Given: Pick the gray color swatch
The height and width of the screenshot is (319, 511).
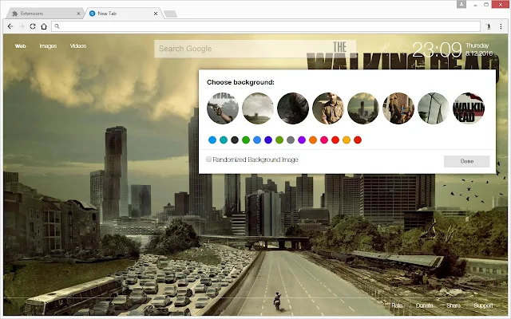Looking at the screenshot, I should 291,140.
